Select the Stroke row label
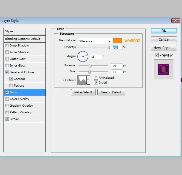182x175 pixels. (14, 119)
